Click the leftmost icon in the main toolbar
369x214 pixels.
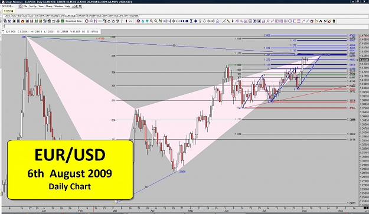[x=5, y=21]
